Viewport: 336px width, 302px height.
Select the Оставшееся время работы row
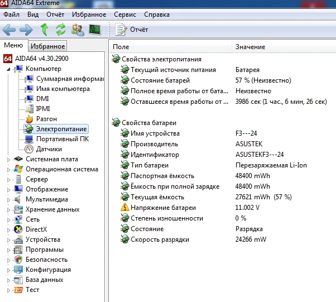click(x=223, y=102)
